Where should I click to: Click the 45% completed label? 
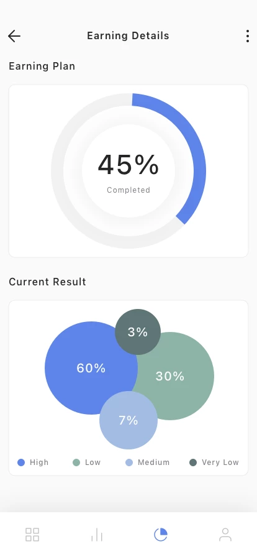[128, 173]
